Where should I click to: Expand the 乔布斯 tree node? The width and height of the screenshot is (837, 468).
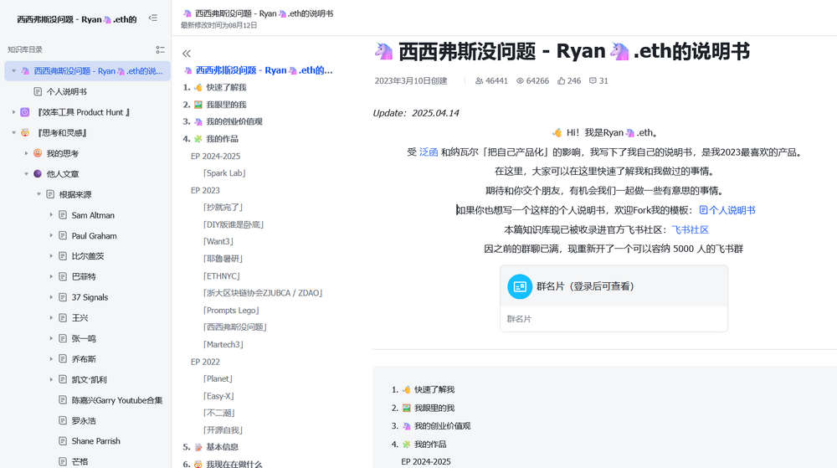51,358
